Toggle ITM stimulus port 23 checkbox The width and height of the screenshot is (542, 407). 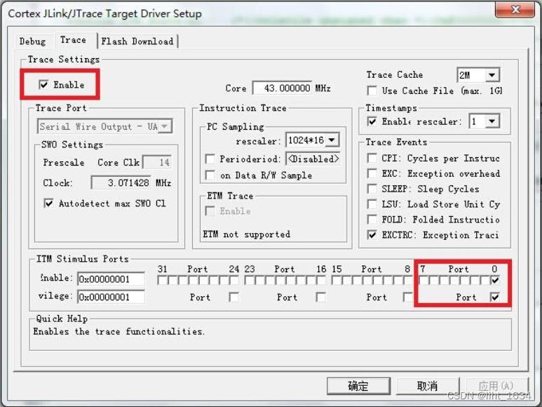click(x=249, y=280)
